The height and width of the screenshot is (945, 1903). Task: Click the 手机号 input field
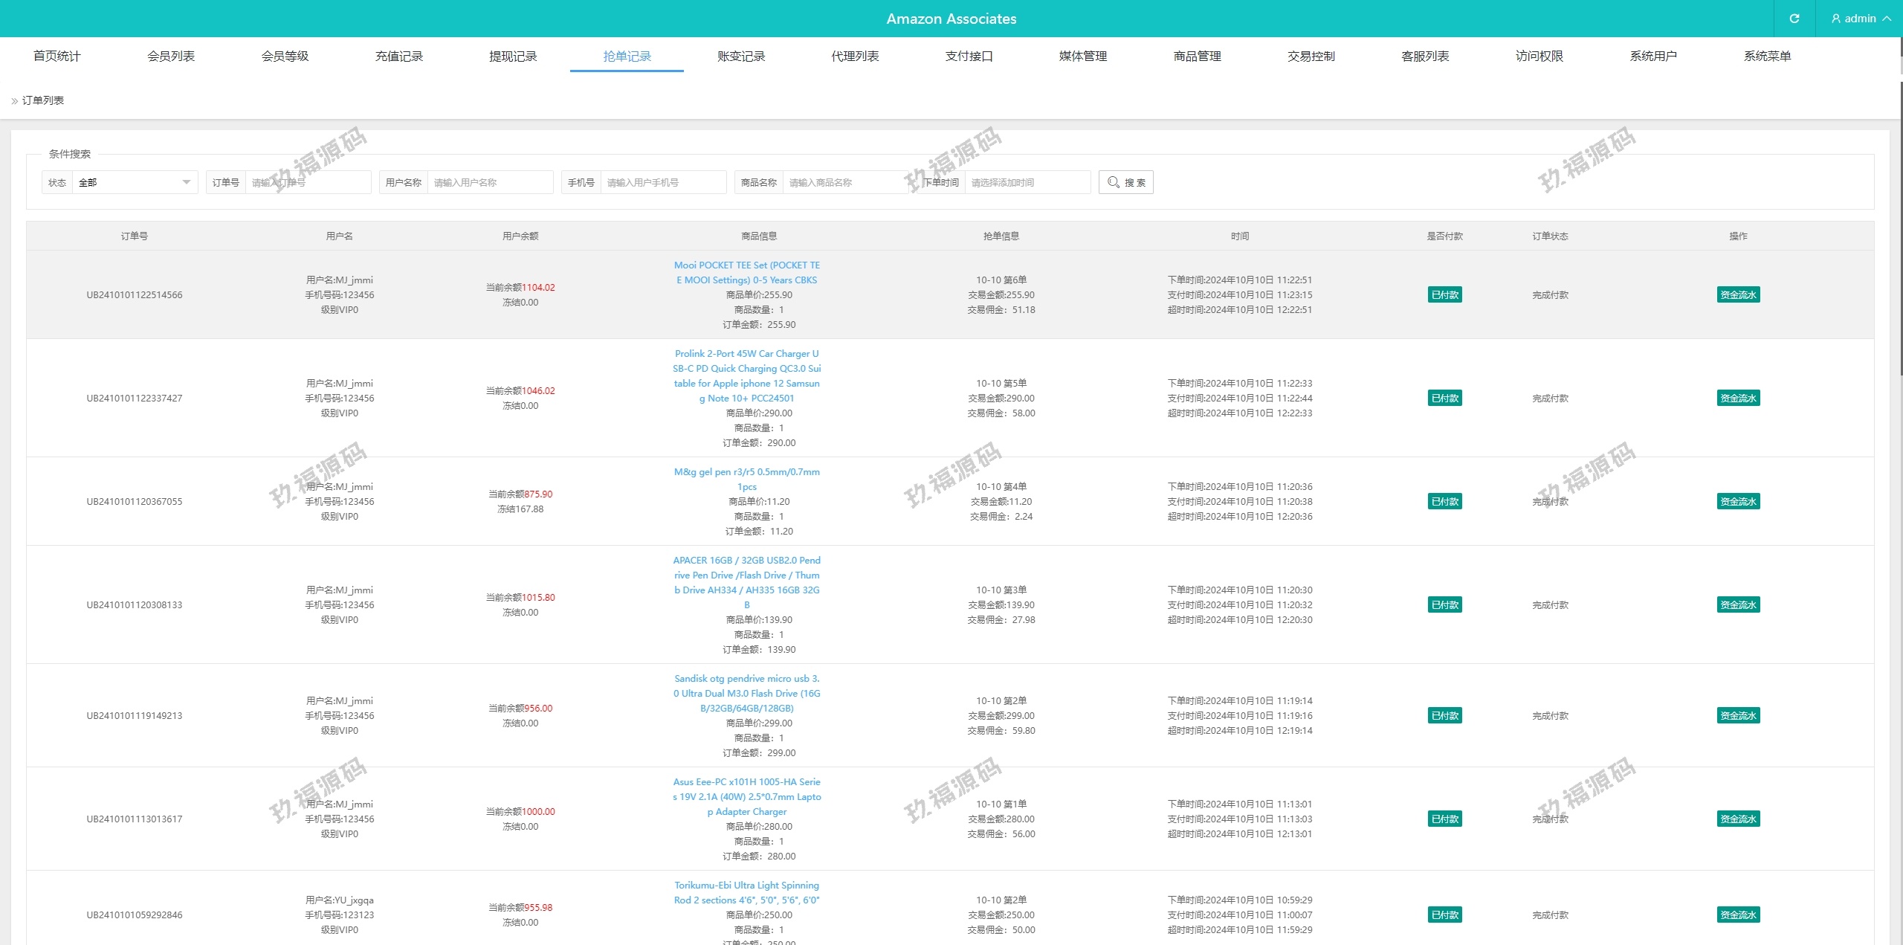click(x=662, y=182)
